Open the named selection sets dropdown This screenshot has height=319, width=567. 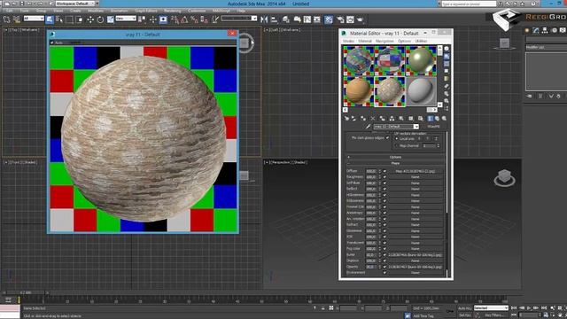[239, 19]
